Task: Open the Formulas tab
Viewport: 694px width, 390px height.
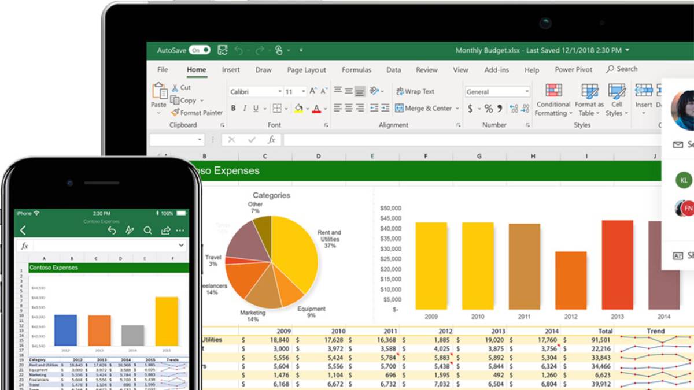Action: (x=356, y=70)
